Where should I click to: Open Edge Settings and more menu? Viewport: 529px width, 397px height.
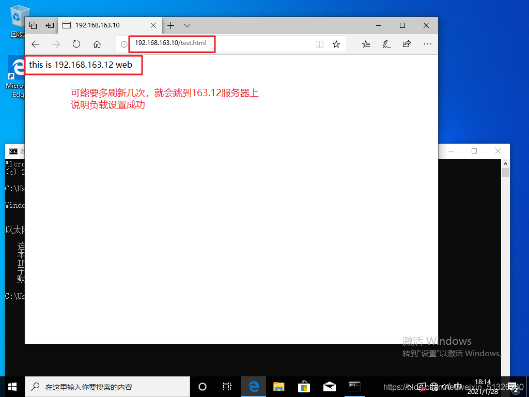(x=427, y=44)
